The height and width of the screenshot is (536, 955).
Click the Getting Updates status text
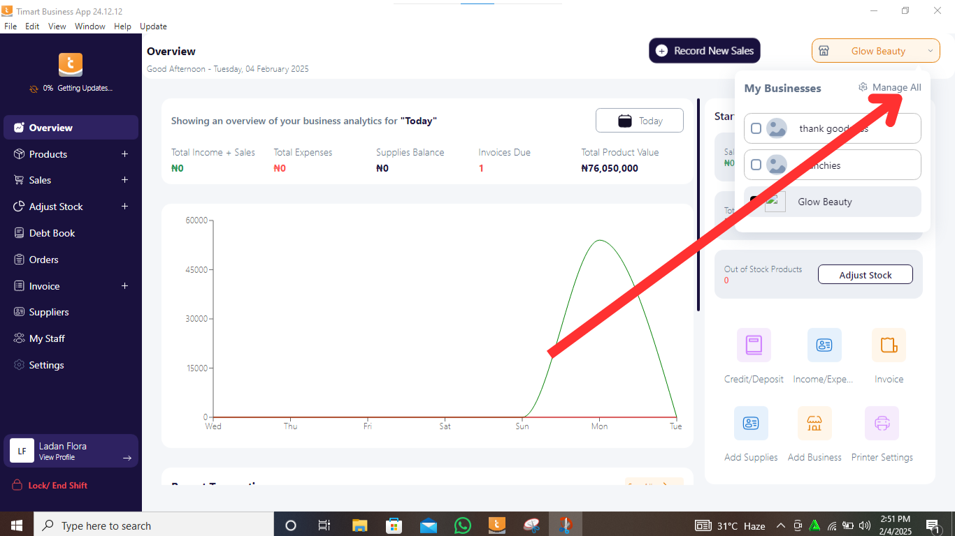coord(85,89)
